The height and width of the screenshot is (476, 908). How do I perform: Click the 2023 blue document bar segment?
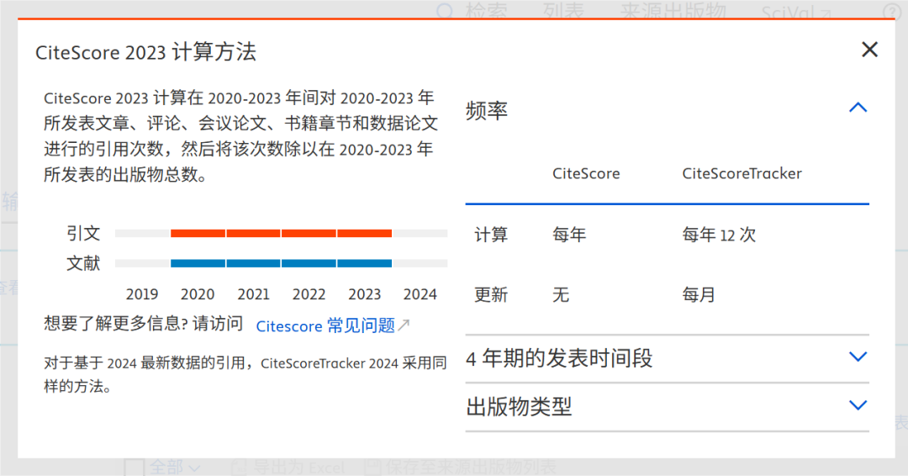point(364,263)
